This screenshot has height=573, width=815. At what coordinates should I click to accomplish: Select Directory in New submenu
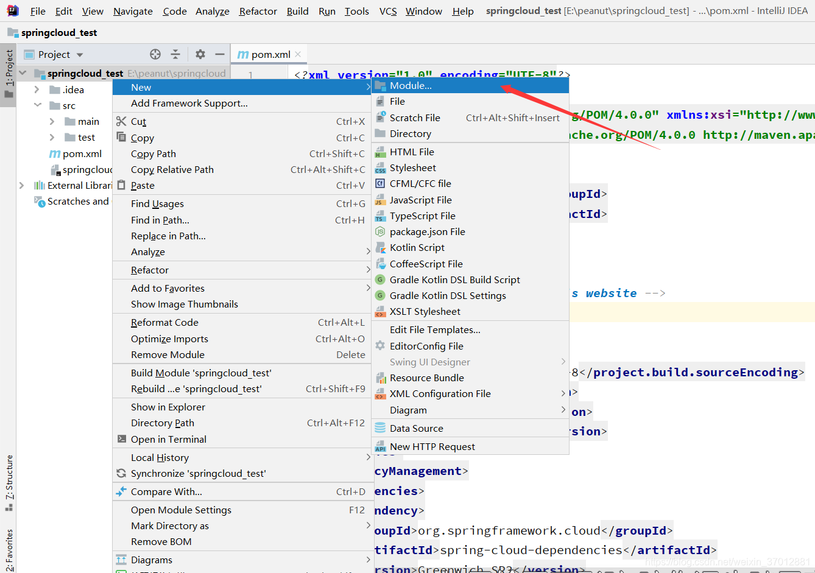(x=470, y=133)
